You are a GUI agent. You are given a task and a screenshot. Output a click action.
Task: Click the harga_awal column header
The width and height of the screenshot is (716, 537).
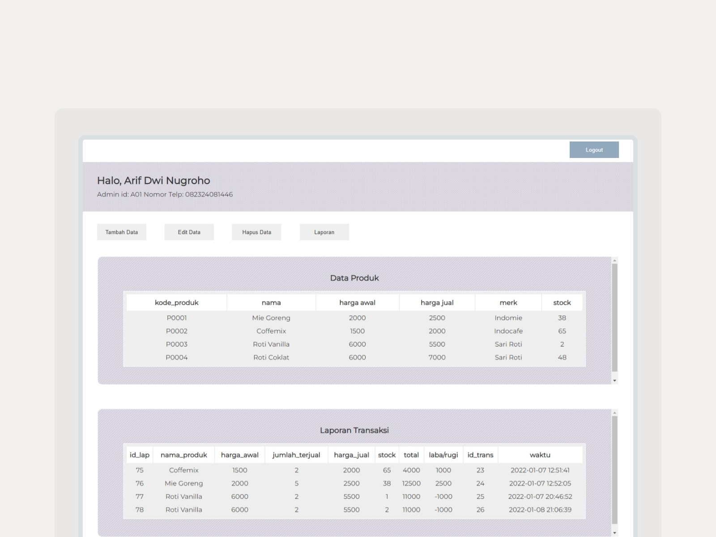[240, 455]
